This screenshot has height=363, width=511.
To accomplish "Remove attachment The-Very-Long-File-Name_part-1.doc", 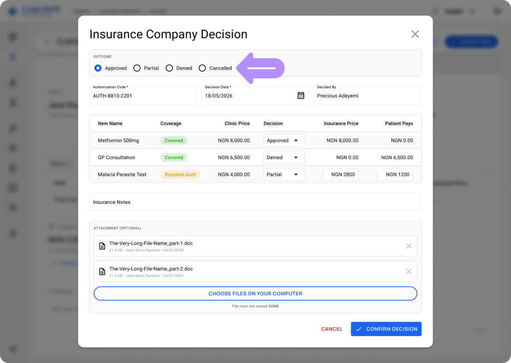I will (409, 246).
